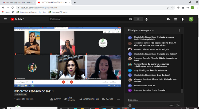The image size is (199, 109).
Task: Click the install/cast icon in address bar
Action: pos(168,7)
